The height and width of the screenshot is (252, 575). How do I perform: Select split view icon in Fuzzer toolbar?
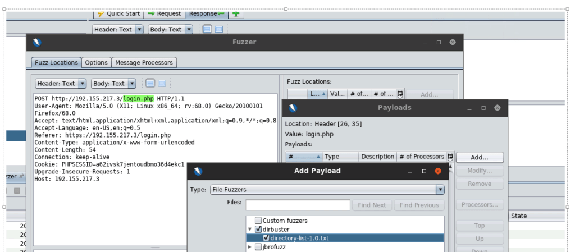[150, 84]
